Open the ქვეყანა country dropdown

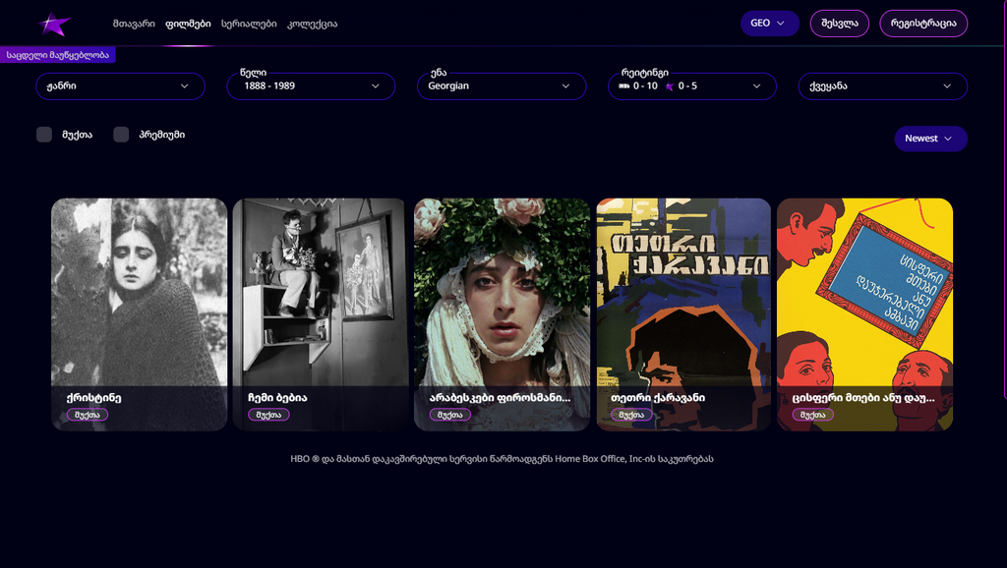click(882, 86)
